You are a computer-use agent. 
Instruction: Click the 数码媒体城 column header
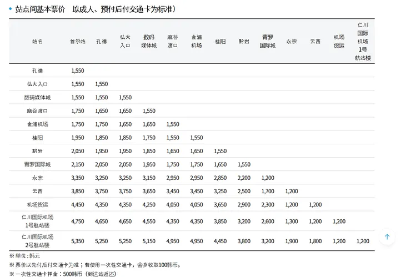click(x=149, y=42)
